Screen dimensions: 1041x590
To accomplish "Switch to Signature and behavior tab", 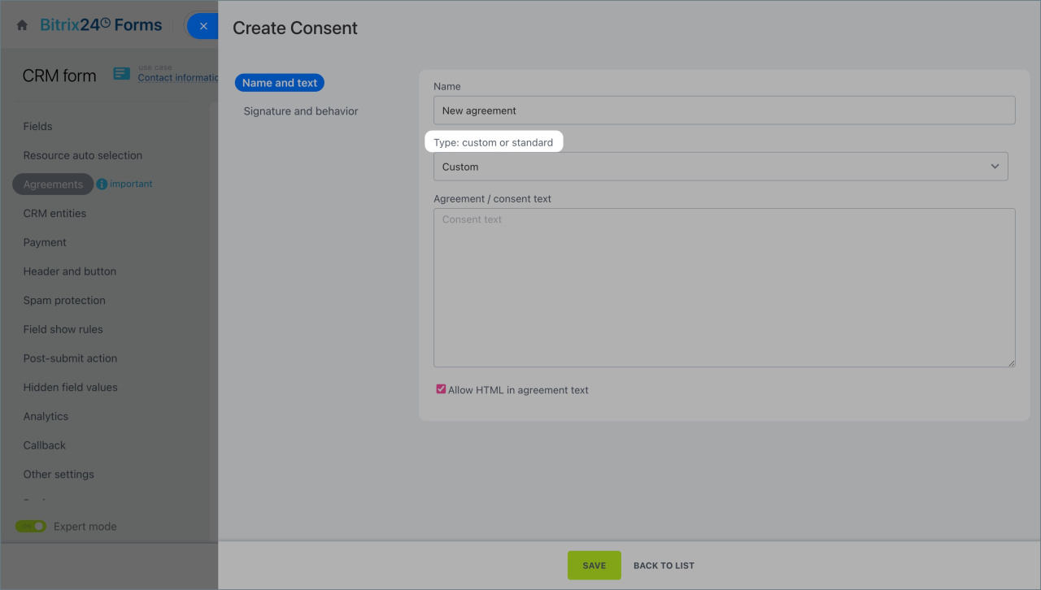I will pos(300,111).
